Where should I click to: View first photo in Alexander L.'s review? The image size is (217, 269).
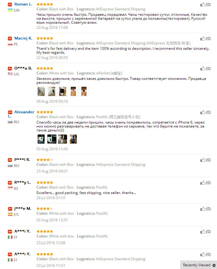coord(41,139)
